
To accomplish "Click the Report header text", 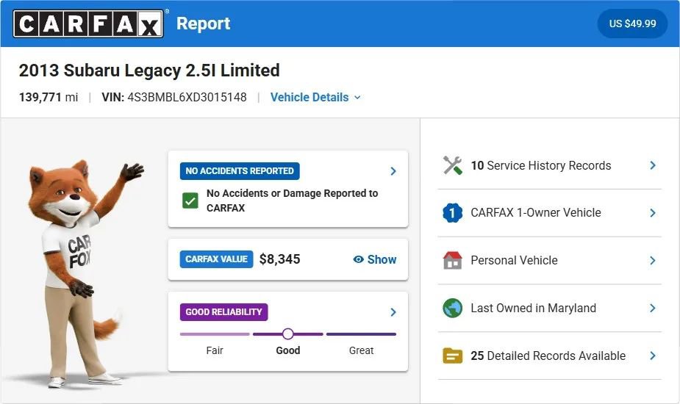I will coord(204,24).
